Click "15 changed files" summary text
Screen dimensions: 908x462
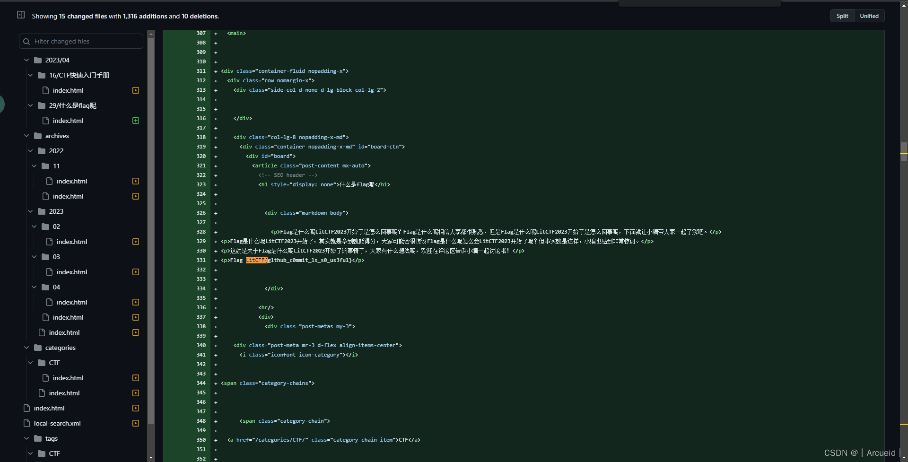pos(83,16)
